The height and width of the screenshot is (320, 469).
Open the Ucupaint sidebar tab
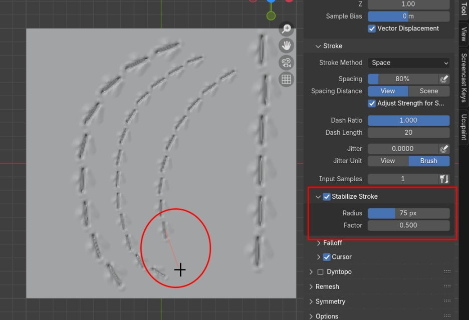pyautogui.click(x=463, y=127)
